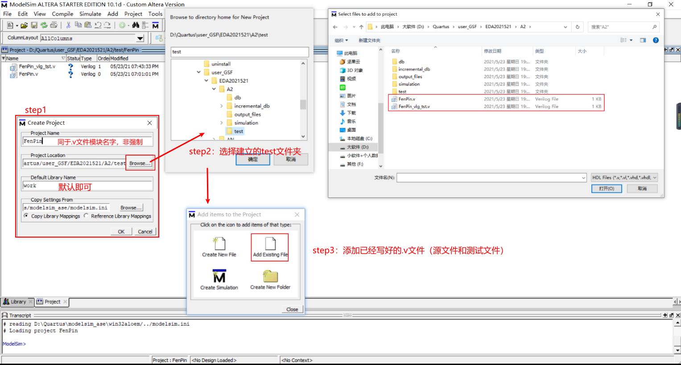Screen dimensions: 681x365
Task: Click Browse next to Project Location
Action: pyautogui.click(x=140, y=164)
